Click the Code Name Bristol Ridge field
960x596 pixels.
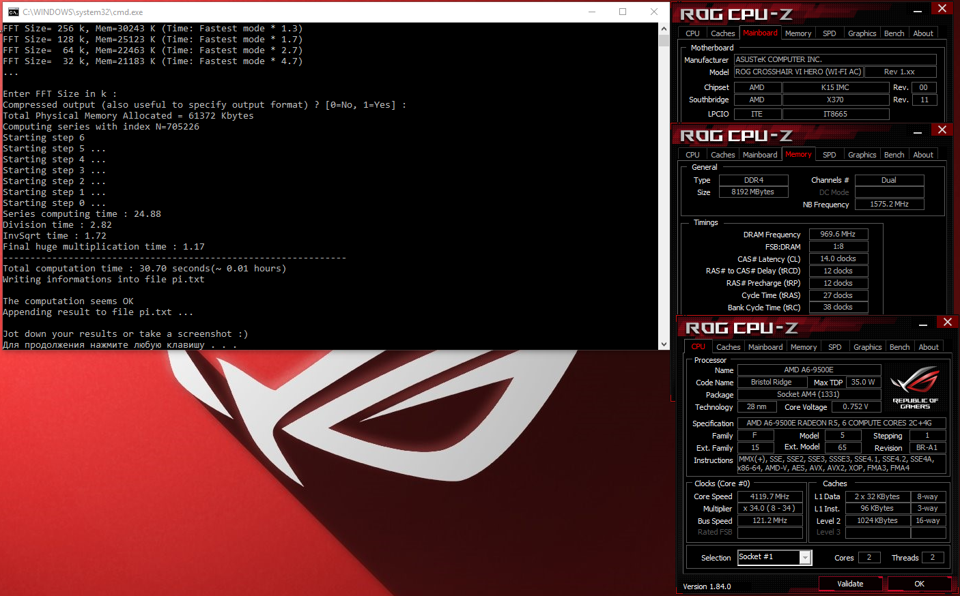click(x=772, y=382)
